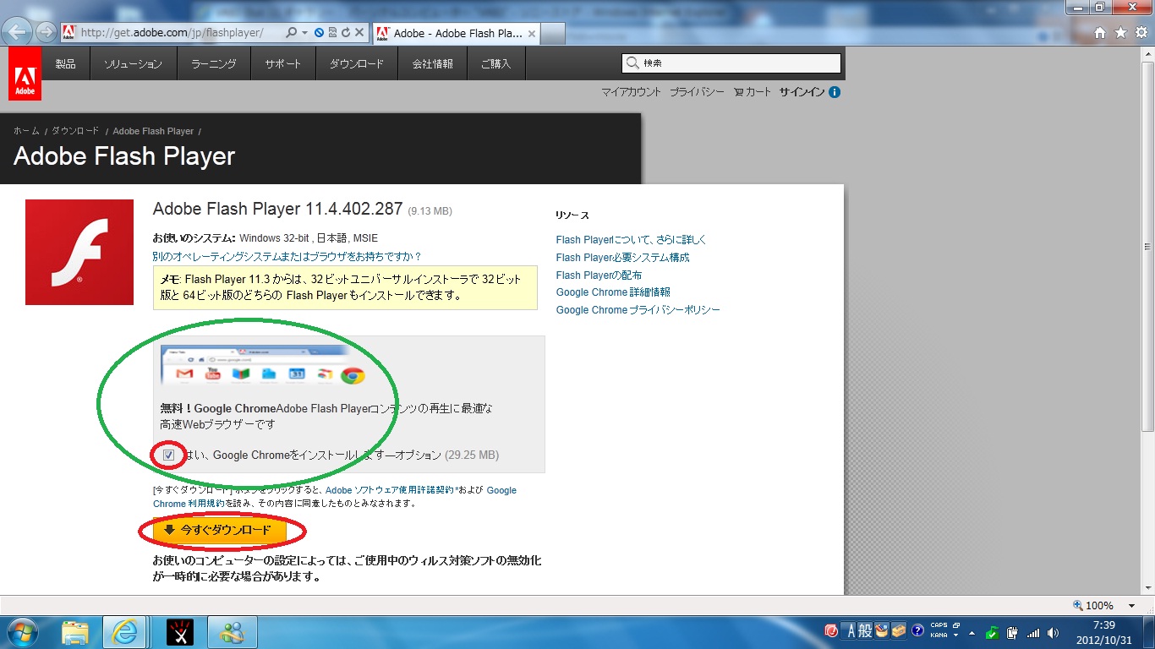Open 別のオペレーティングシステム link
Image resolution: width=1155 pixels, height=649 pixels.
click(x=287, y=256)
